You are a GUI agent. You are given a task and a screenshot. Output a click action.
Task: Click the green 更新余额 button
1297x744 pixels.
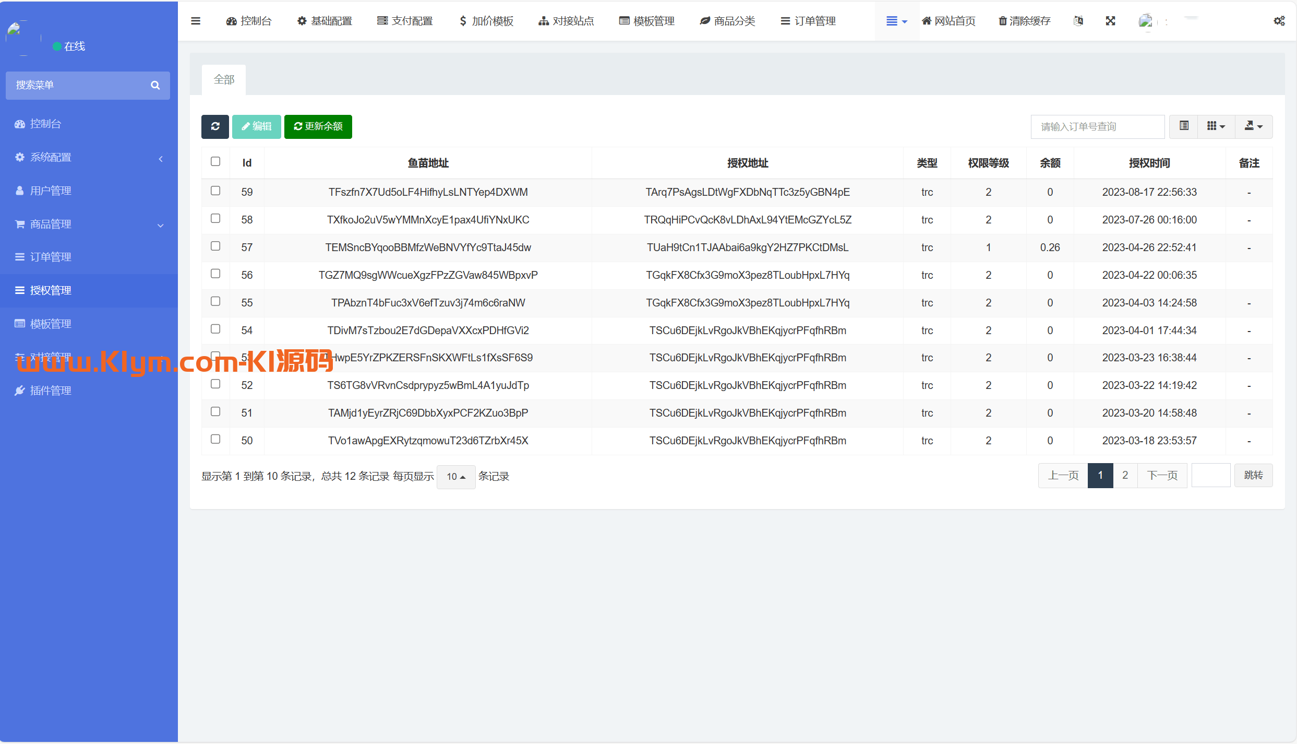pos(318,126)
